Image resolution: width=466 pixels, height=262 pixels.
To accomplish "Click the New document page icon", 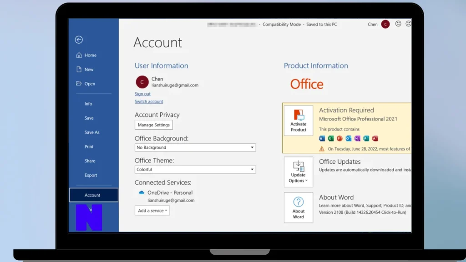I will (79, 69).
